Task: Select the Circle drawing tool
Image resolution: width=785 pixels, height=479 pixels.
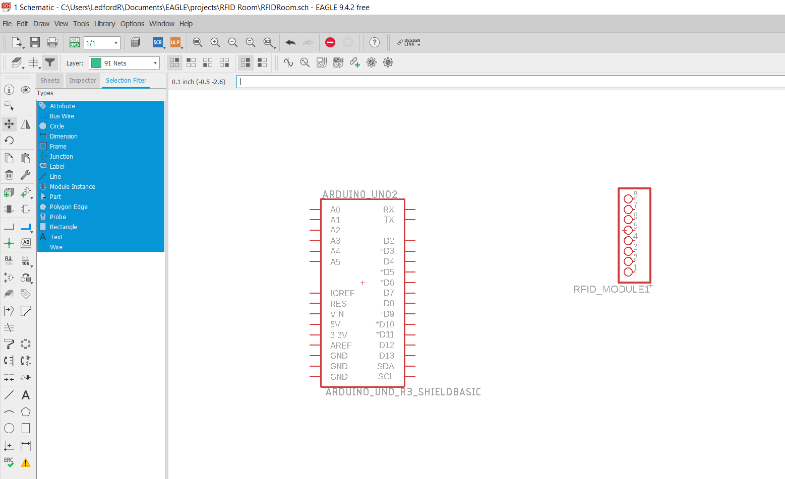Action: click(9, 428)
